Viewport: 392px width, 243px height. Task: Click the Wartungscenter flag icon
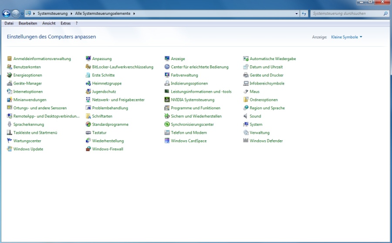[x=10, y=141]
